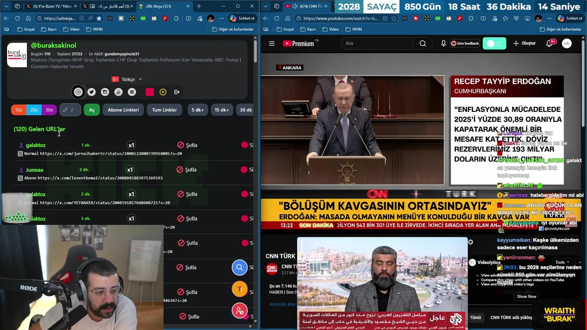Open the YouTube notifications bell
The image size is (587, 330).
549,44
